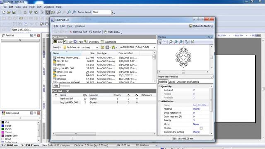Select the Nesting properties tab

point(163,82)
